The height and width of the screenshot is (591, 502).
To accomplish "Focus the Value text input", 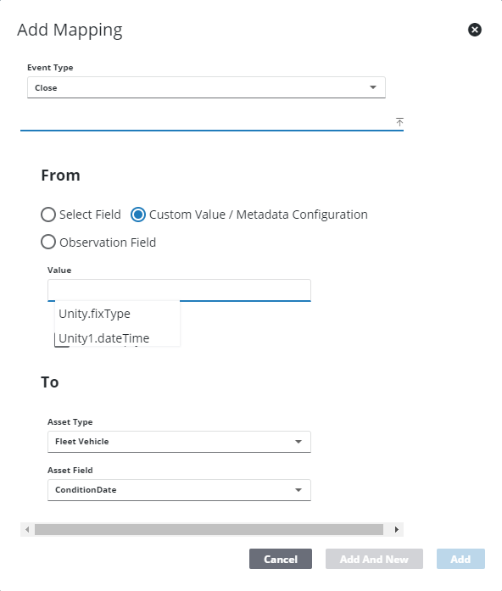I will coord(179,290).
